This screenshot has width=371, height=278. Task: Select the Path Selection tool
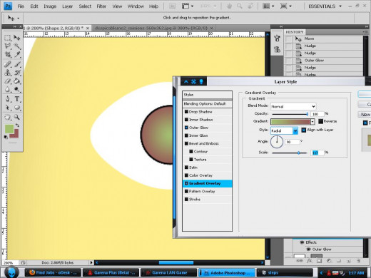point(8,108)
